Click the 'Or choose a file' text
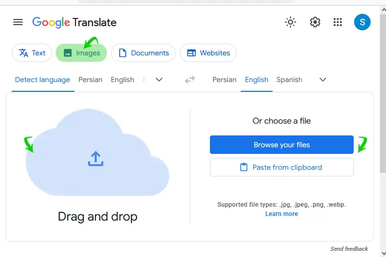This screenshot has height=257, width=386. (x=282, y=121)
